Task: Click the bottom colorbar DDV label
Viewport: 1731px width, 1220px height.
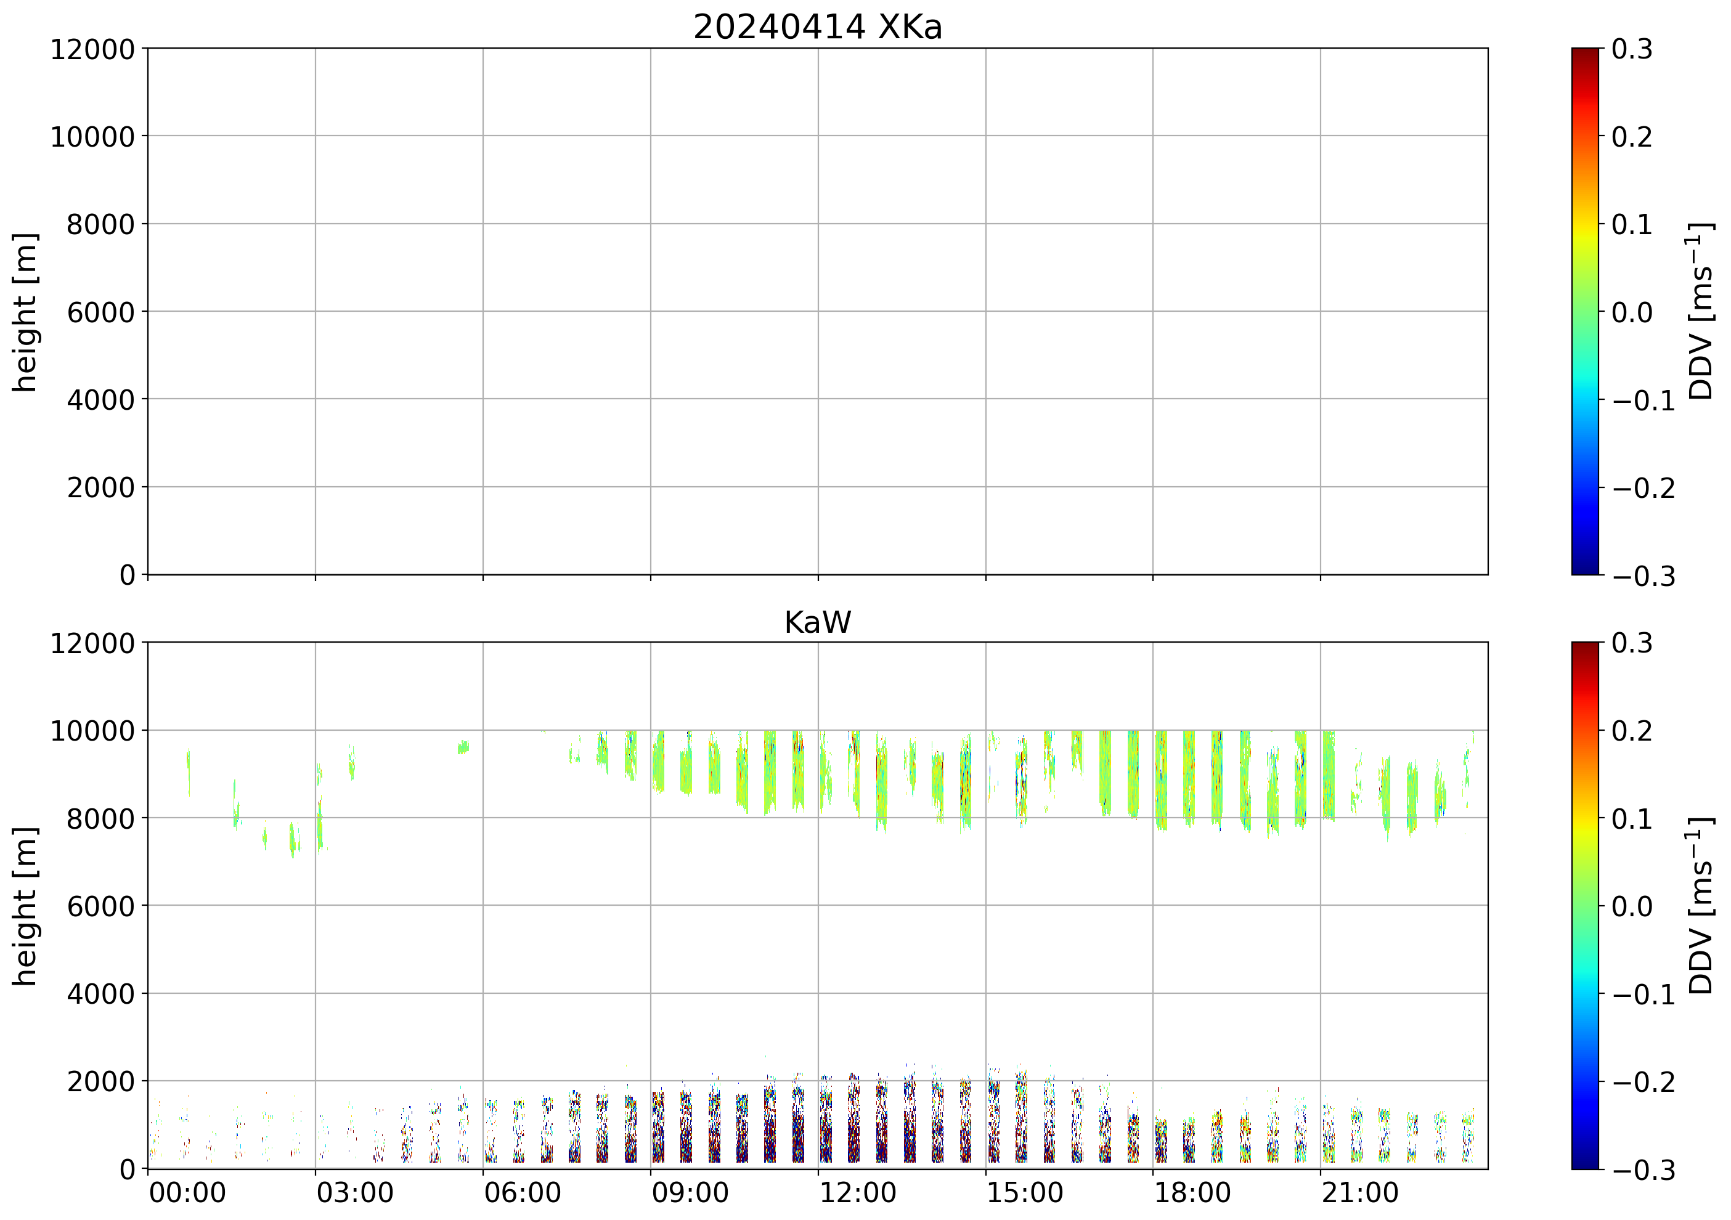Action: [1701, 906]
